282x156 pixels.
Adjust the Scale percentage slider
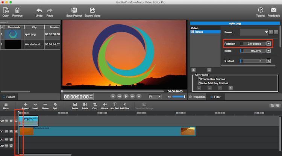[253, 51]
